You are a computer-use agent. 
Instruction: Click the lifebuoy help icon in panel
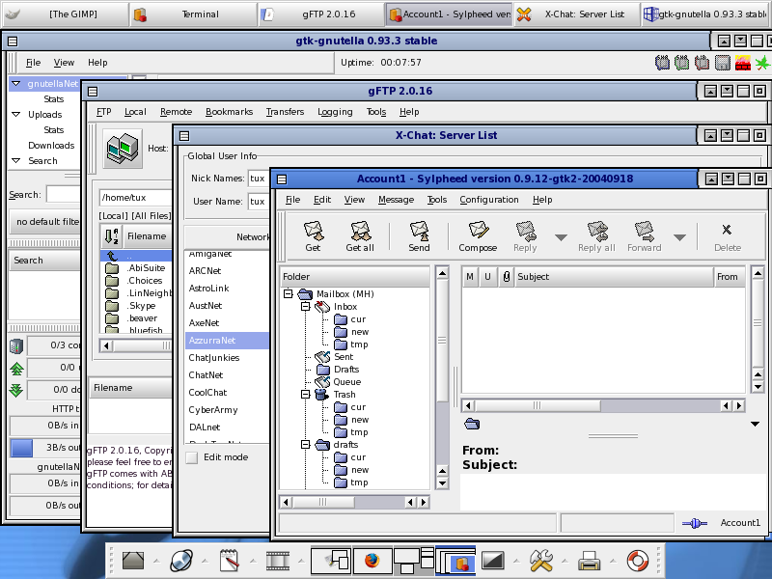638,560
